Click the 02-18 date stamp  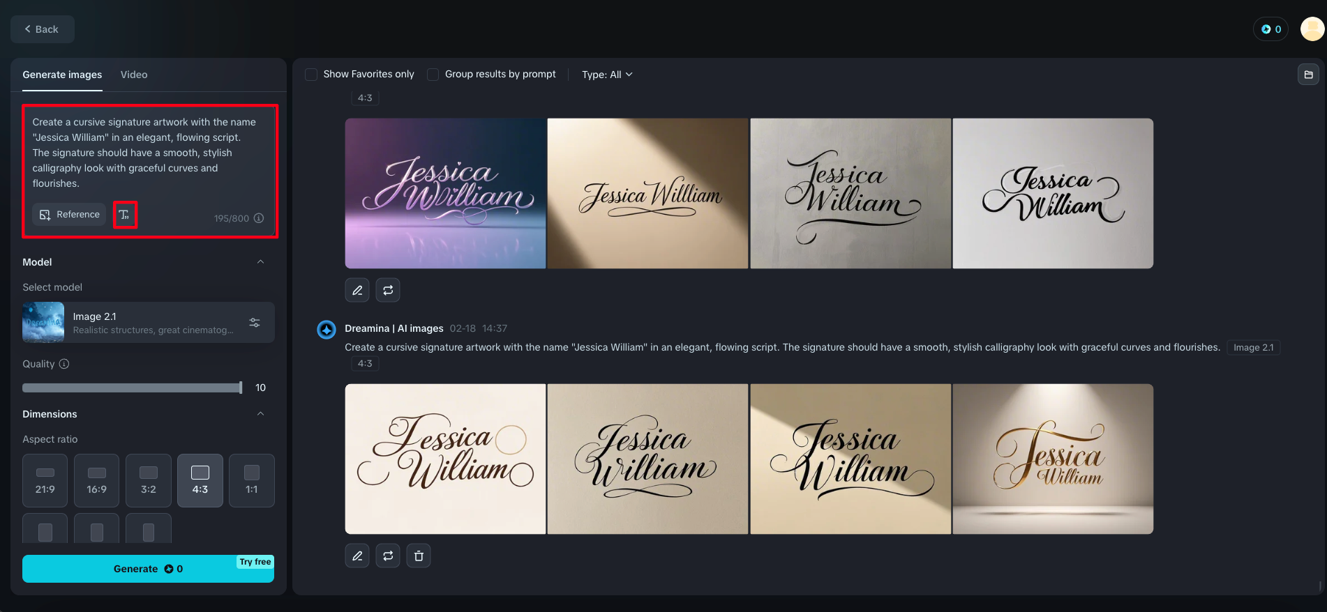click(463, 328)
